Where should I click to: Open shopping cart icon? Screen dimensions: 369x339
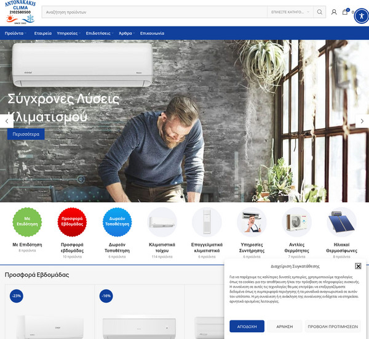coord(345,12)
